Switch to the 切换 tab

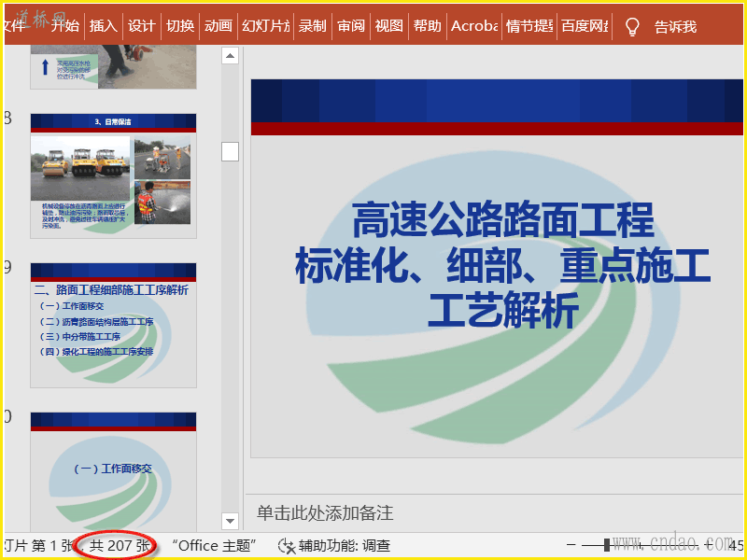click(x=180, y=26)
